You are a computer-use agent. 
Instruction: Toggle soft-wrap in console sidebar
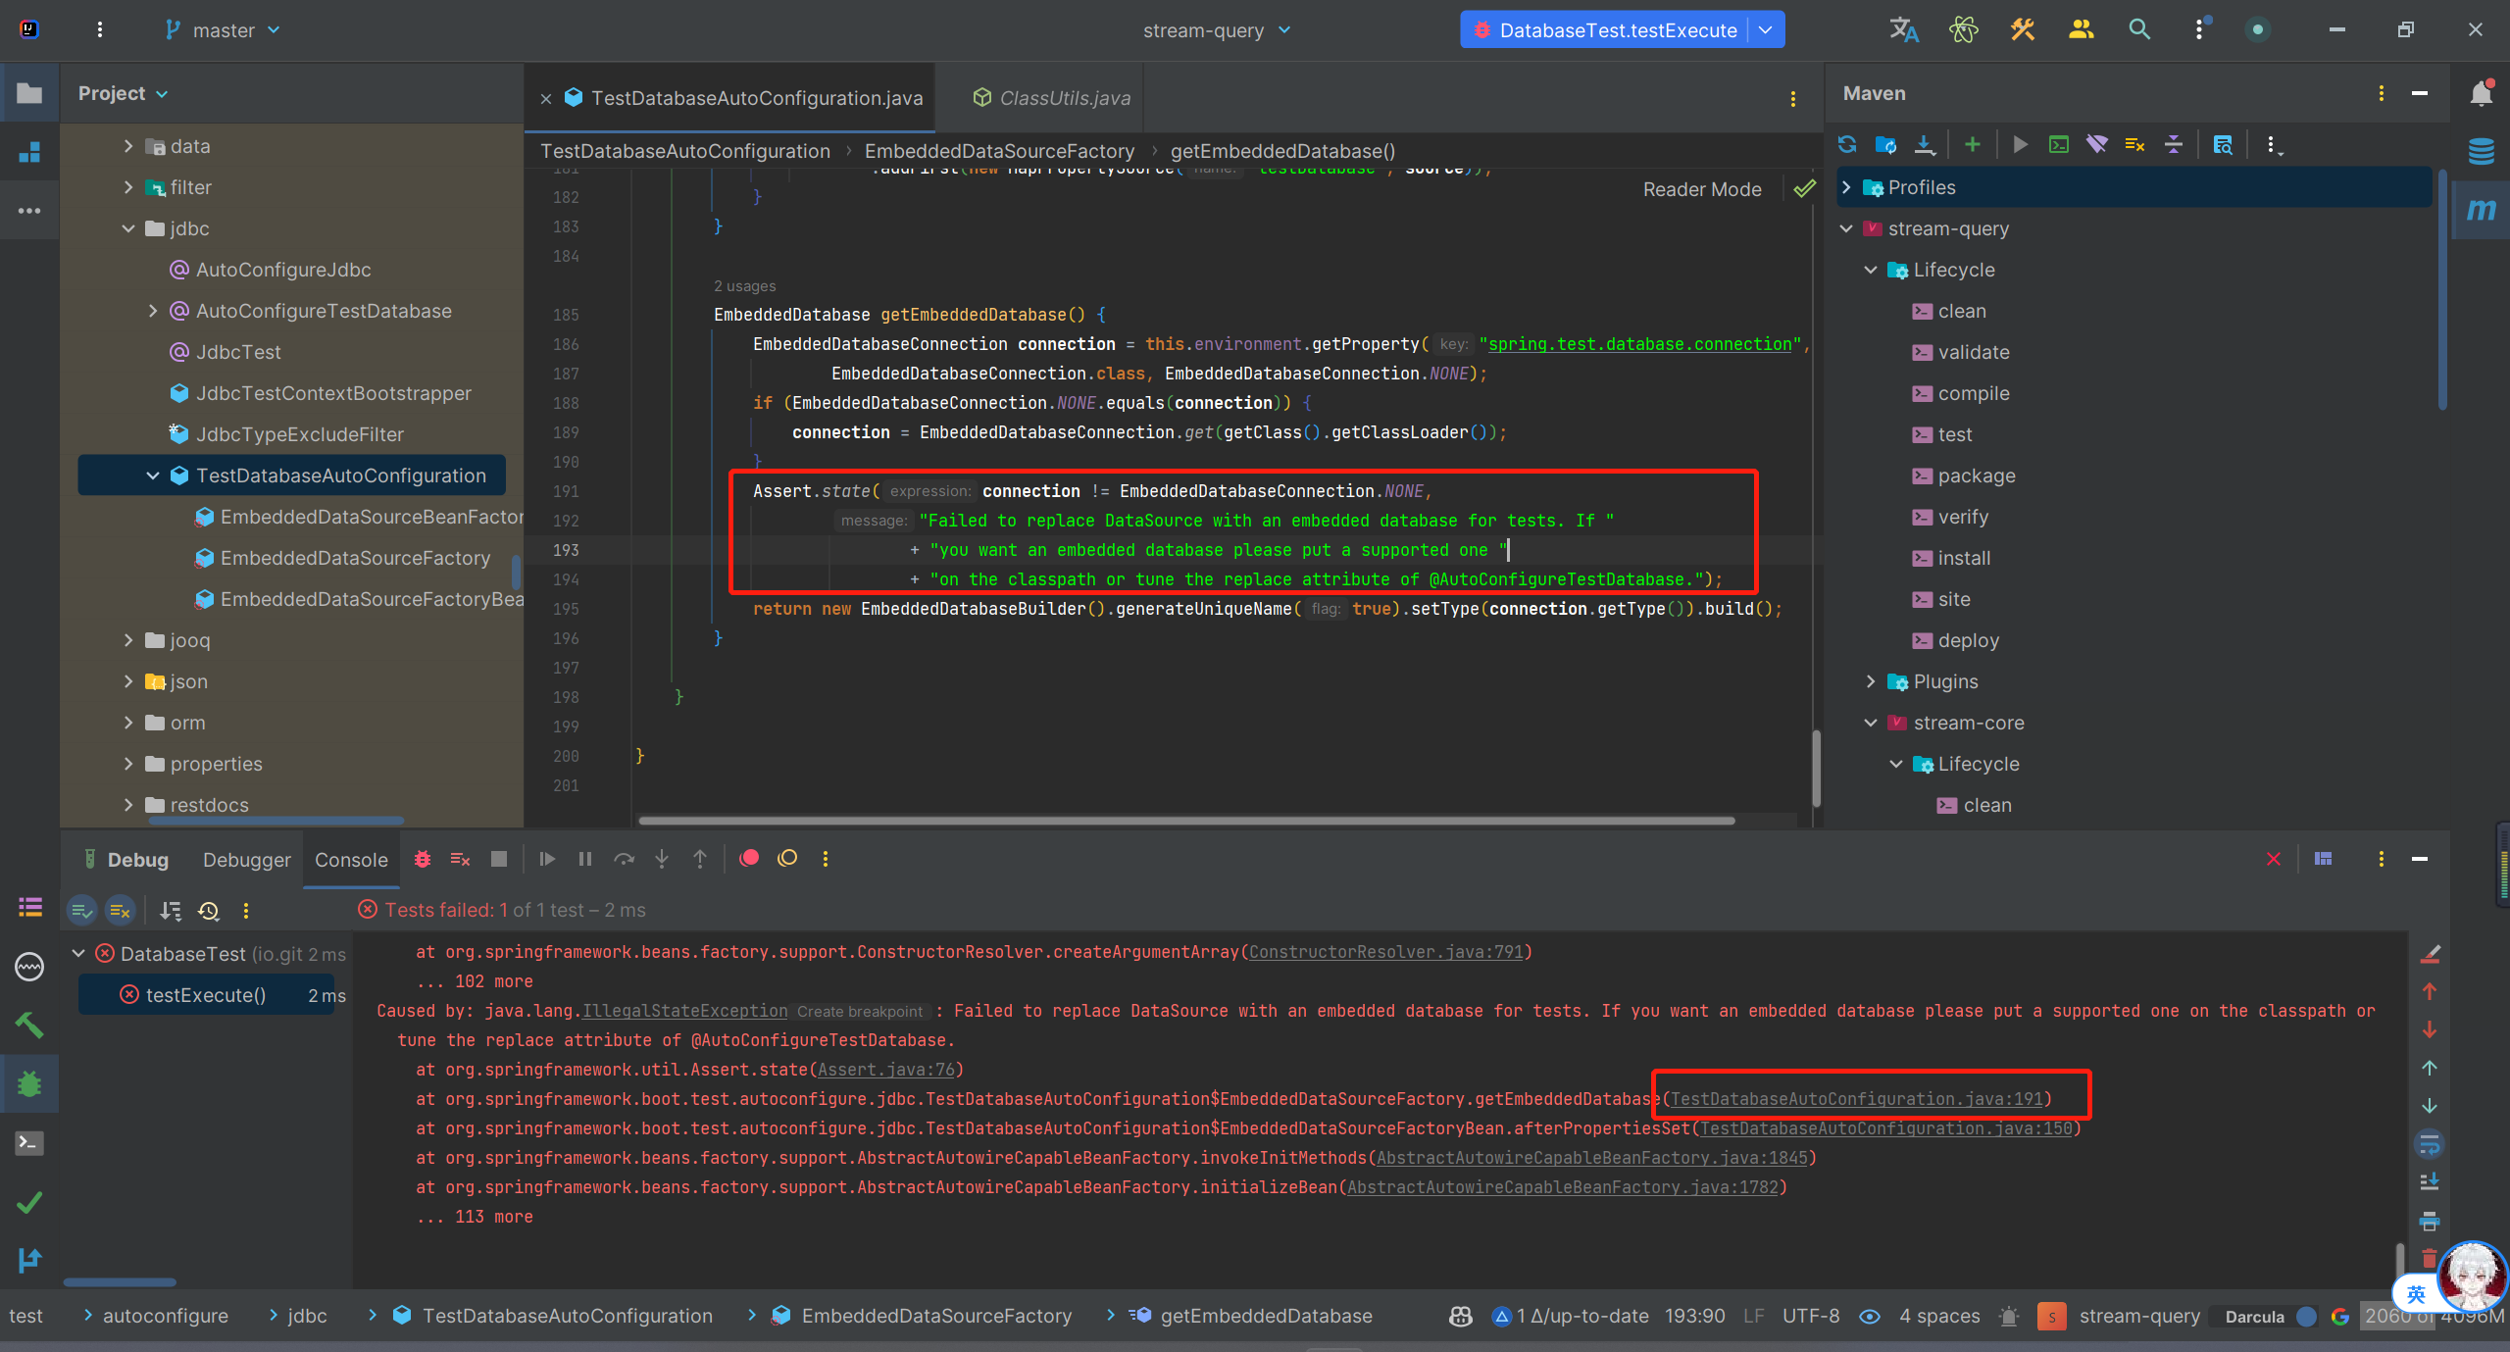click(2430, 1144)
